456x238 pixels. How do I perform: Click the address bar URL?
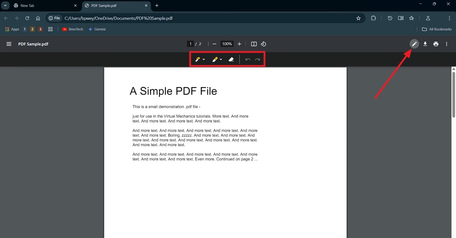pyautogui.click(x=119, y=18)
